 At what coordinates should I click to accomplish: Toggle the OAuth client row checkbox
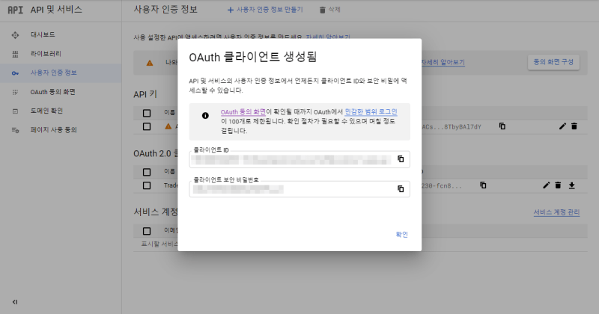[147, 185]
